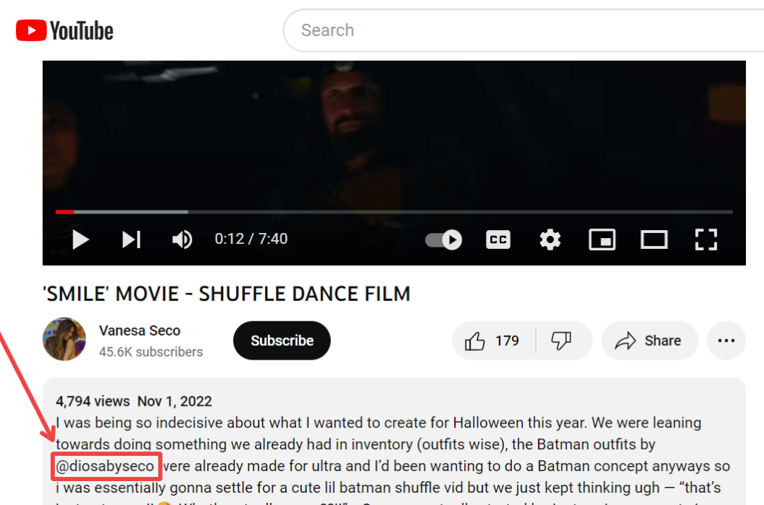Skip to the next video
Screen dimensions: 764x505
tap(131, 239)
